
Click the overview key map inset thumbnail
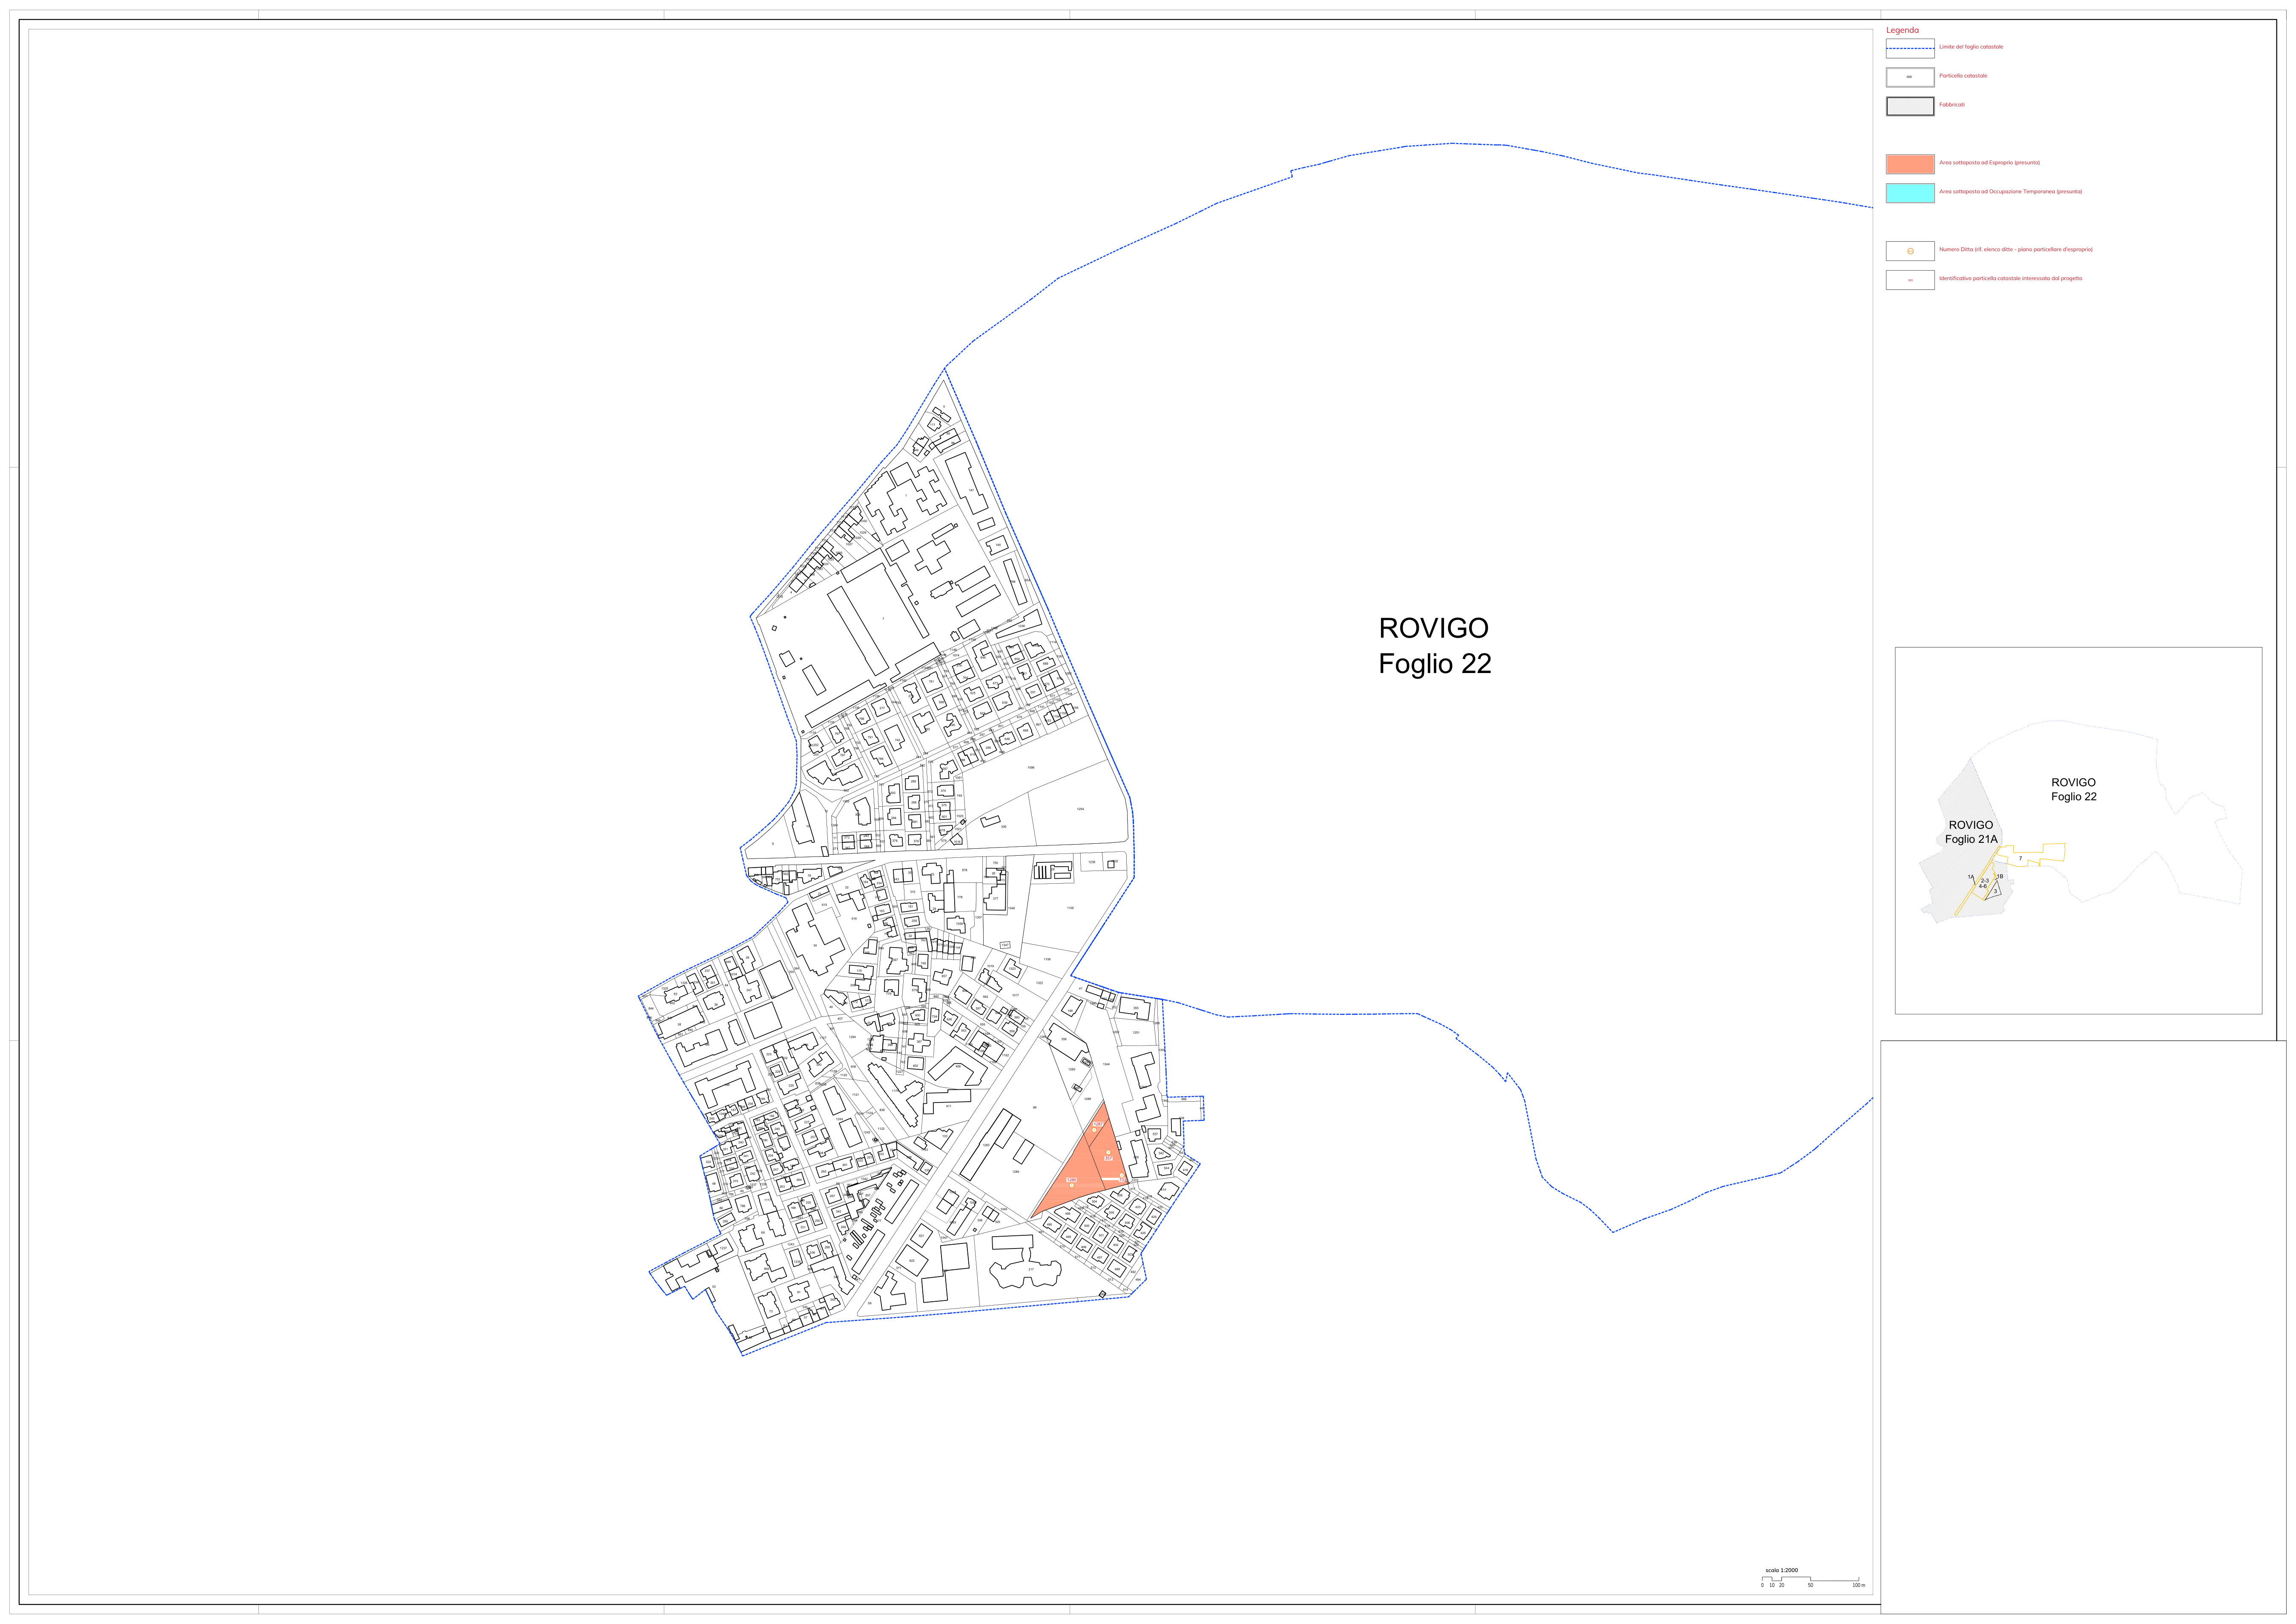tap(2078, 831)
